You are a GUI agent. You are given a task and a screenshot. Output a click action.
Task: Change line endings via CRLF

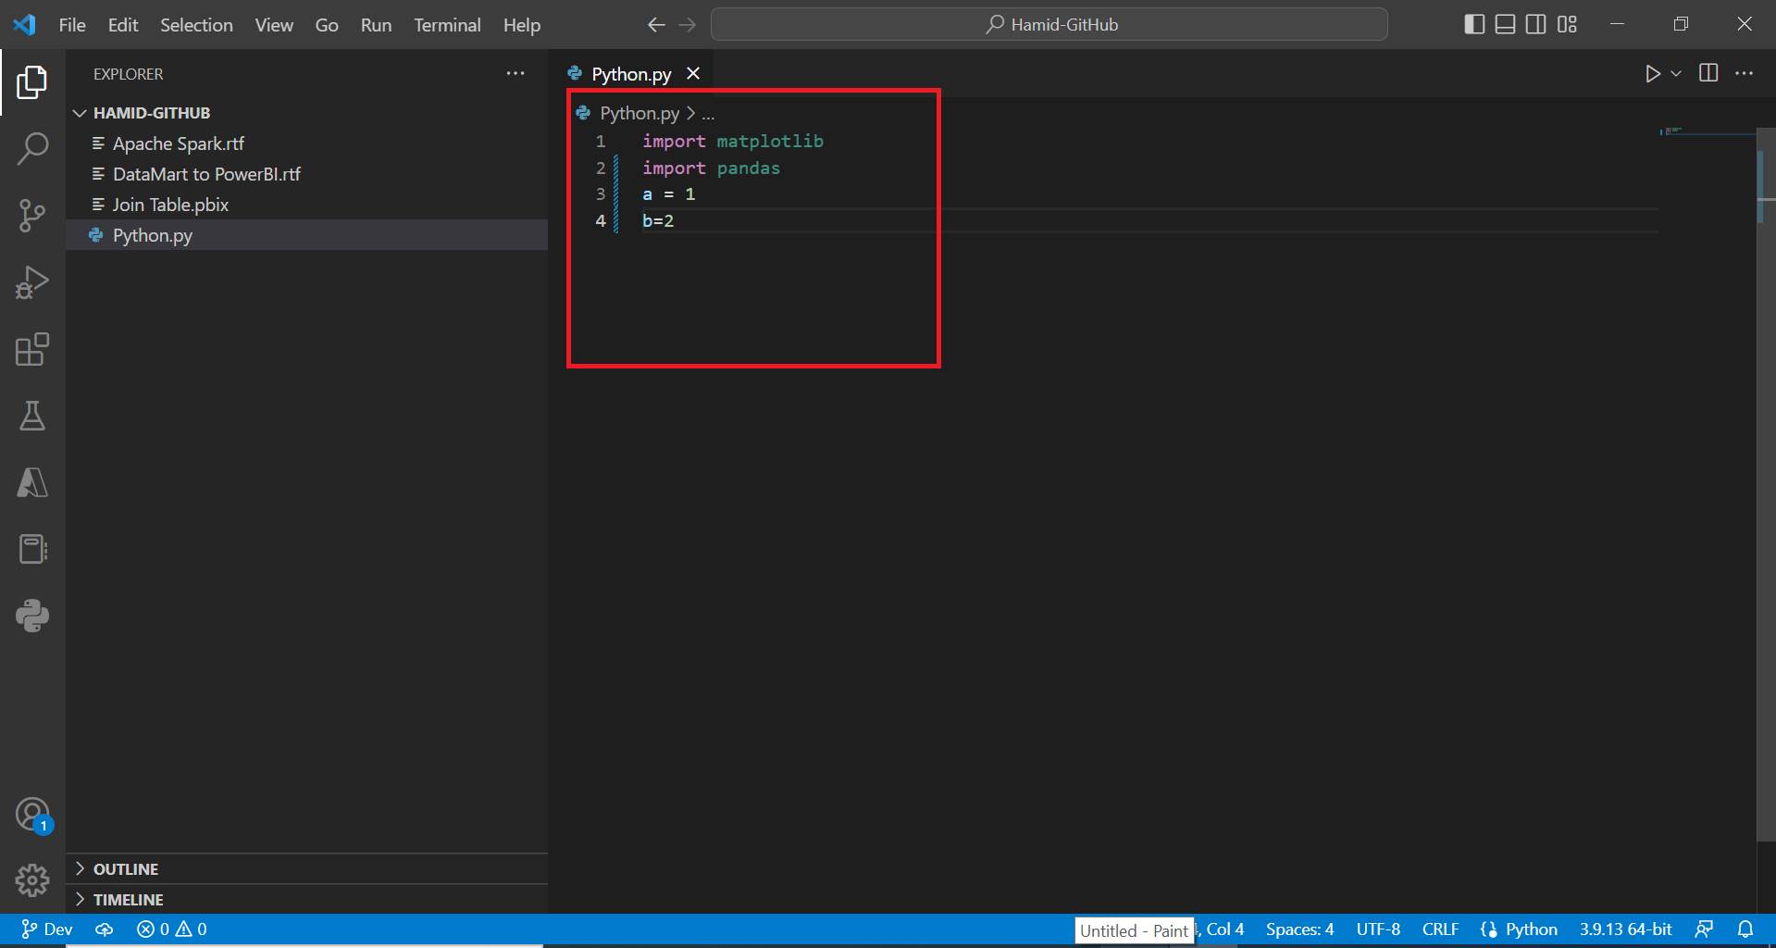pyautogui.click(x=1440, y=929)
